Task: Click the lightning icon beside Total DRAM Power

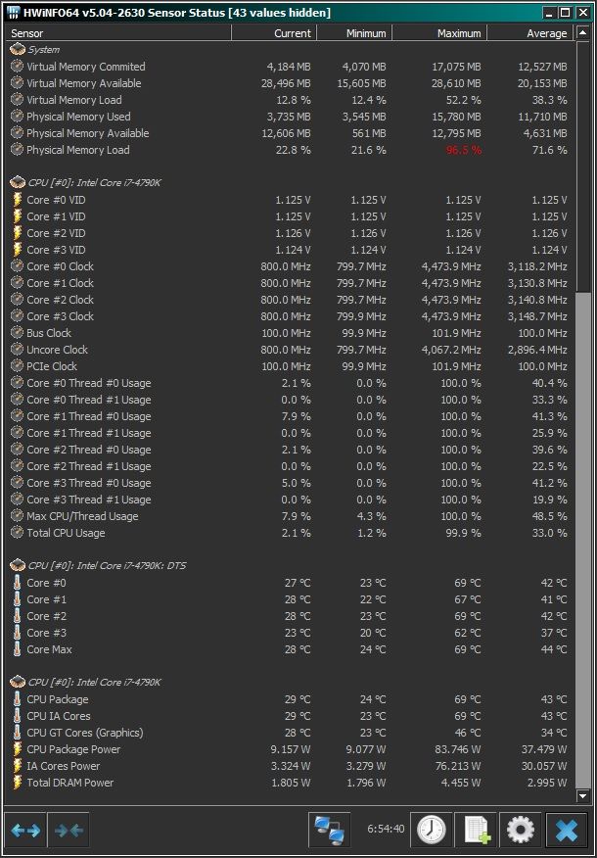Action: click(x=18, y=783)
